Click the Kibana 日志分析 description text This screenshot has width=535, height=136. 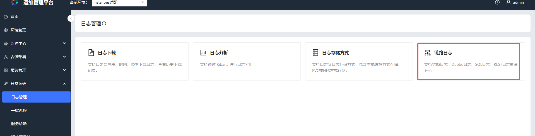[x=226, y=64]
